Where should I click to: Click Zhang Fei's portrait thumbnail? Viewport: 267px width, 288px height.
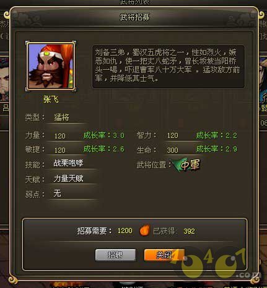51,66
